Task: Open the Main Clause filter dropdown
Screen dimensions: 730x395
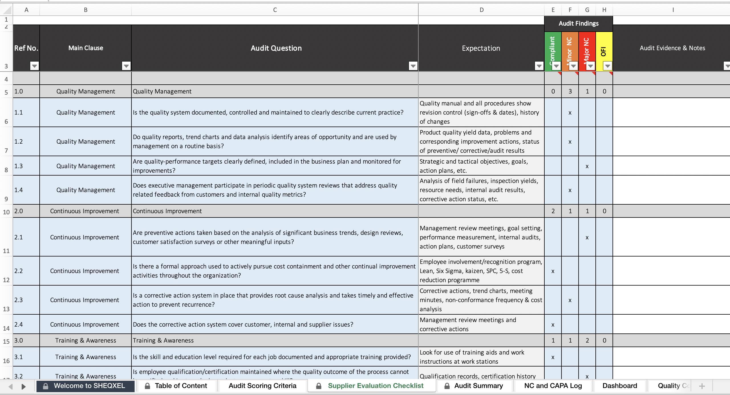Action: tap(126, 66)
